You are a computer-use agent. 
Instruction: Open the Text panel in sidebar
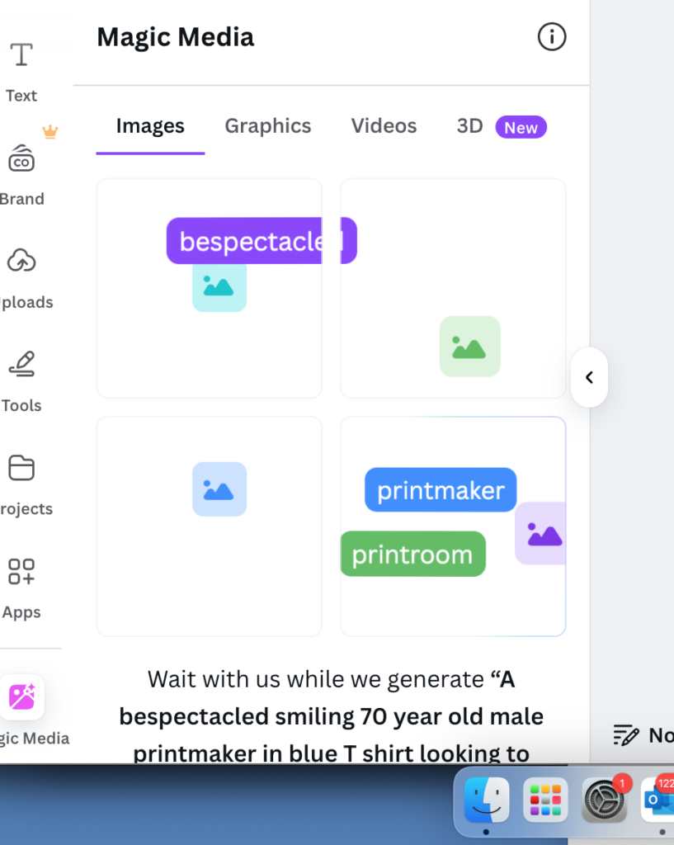(x=21, y=73)
